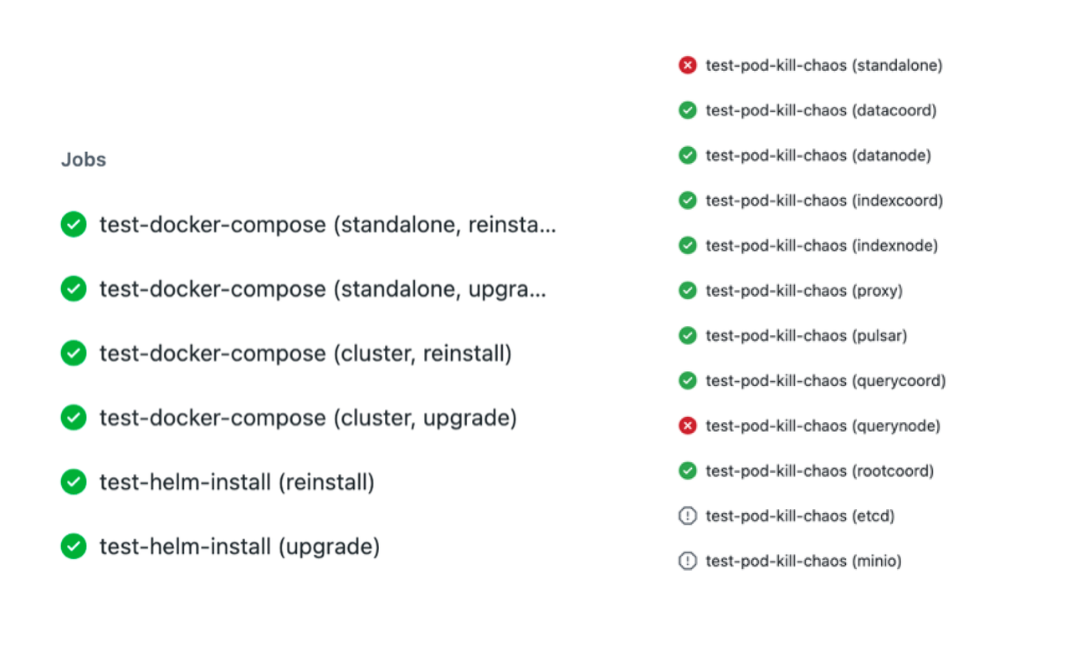Image resolution: width=1071 pixels, height=656 pixels.
Task: Click green check icon beside rootcoord job
Action: click(688, 471)
